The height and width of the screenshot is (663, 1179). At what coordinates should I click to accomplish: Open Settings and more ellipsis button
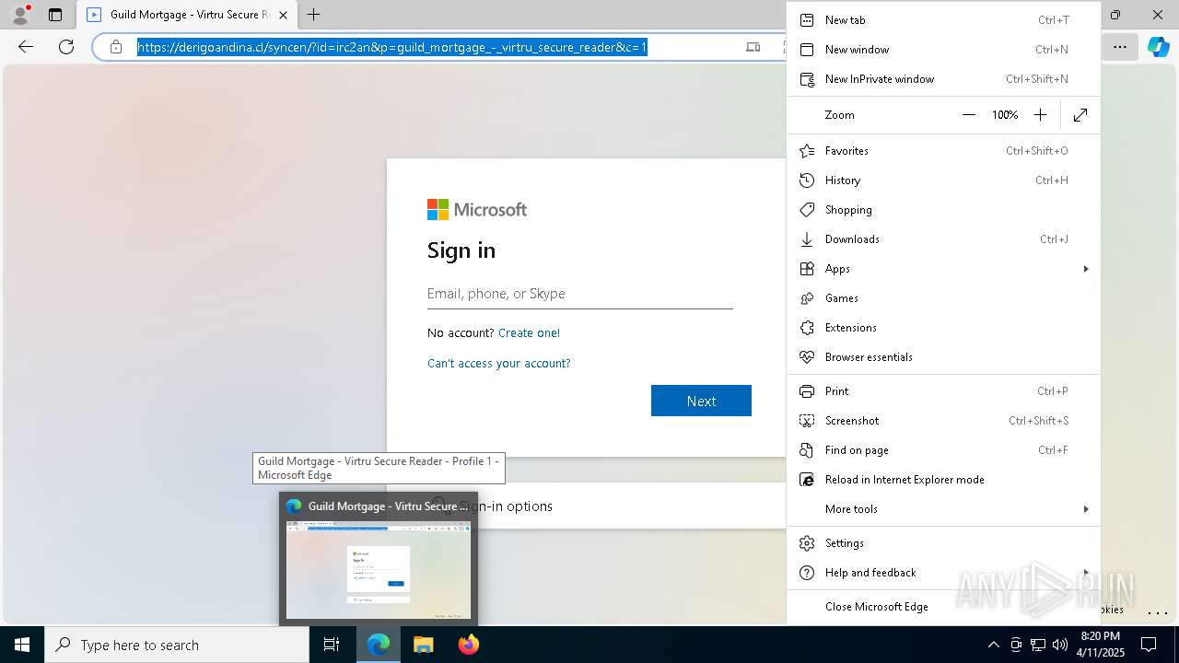click(x=1120, y=47)
